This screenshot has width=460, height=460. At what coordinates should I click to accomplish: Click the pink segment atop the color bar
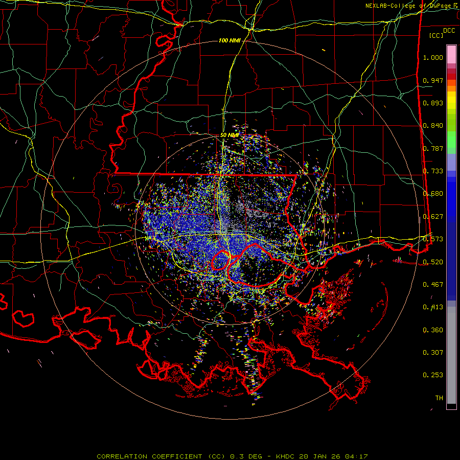[x=451, y=54]
